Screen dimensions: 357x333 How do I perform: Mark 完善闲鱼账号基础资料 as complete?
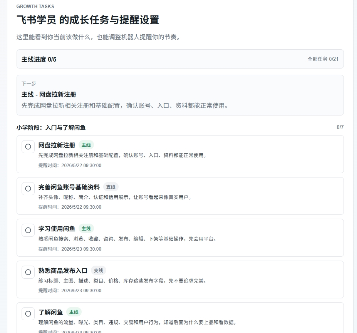[x=28, y=189]
